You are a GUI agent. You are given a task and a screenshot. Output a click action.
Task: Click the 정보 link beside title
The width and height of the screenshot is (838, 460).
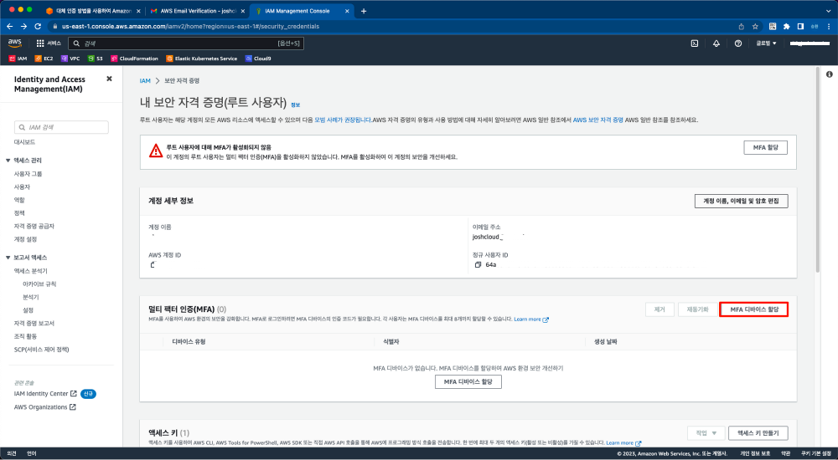tap(296, 105)
